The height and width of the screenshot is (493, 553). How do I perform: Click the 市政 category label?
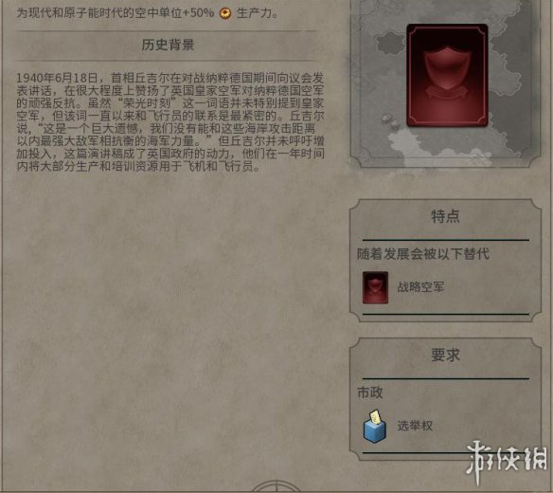pyautogui.click(x=370, y=393)
